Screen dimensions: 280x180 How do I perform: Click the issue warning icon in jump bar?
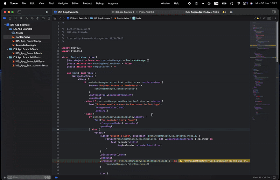tap(258, 18)
